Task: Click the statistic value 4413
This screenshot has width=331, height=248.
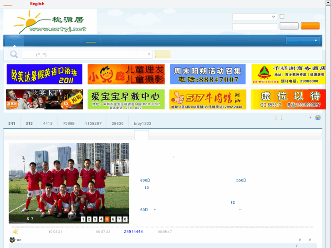Action: coord(48,123)
